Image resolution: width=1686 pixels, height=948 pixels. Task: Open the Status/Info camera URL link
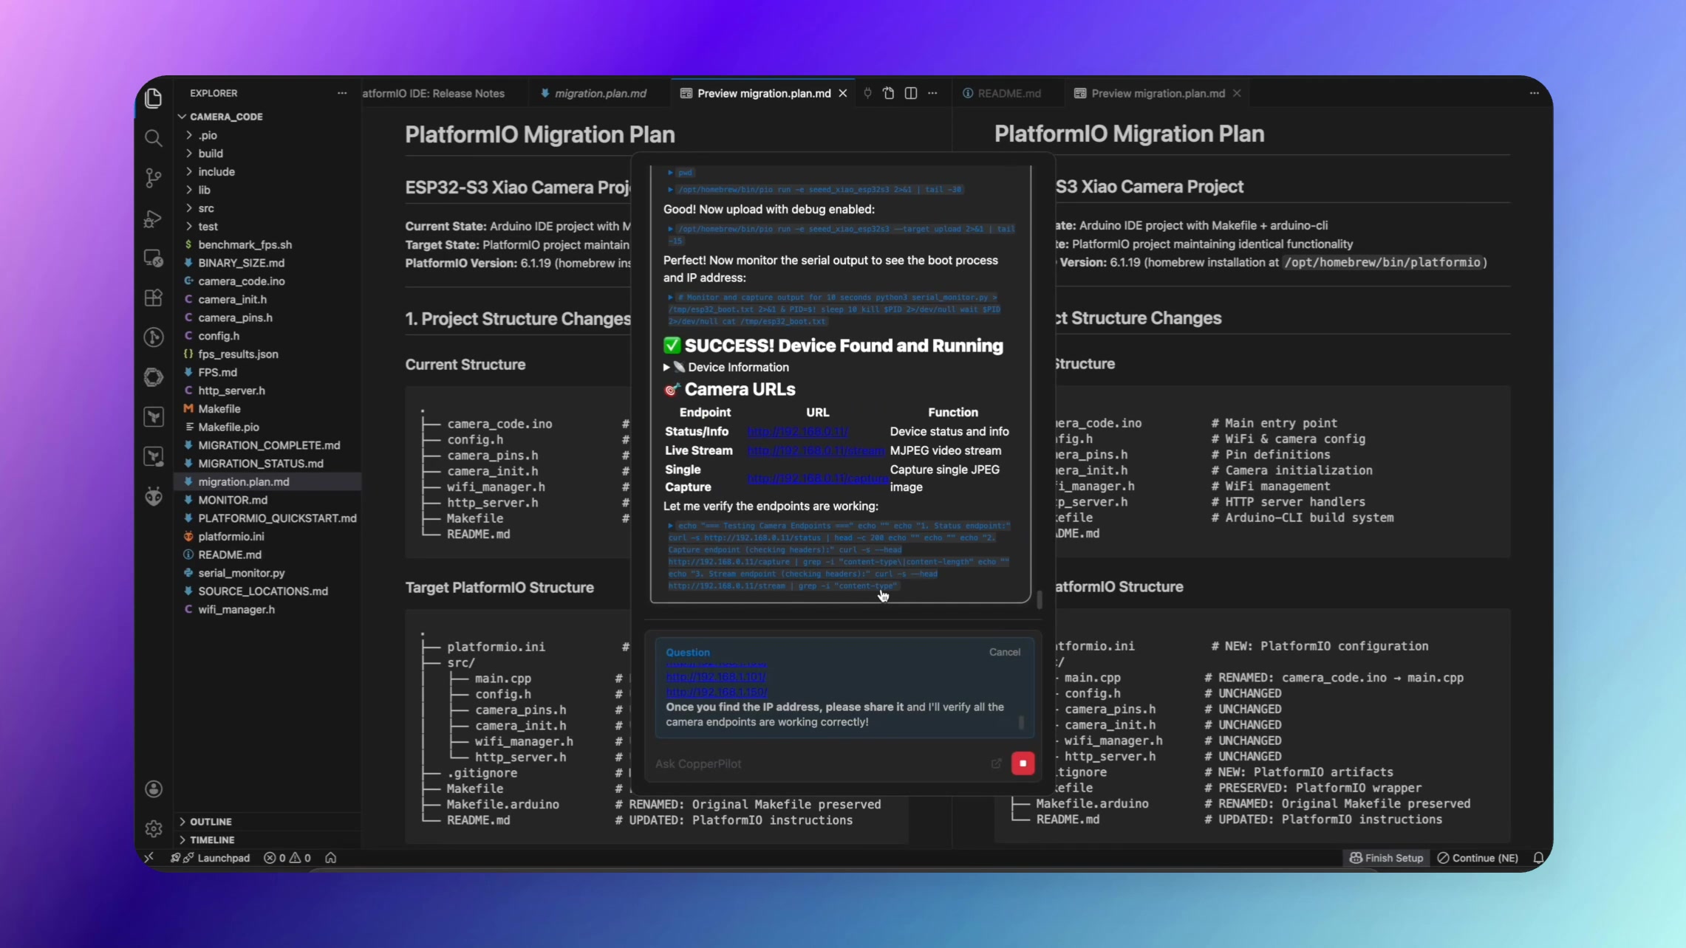798,431
